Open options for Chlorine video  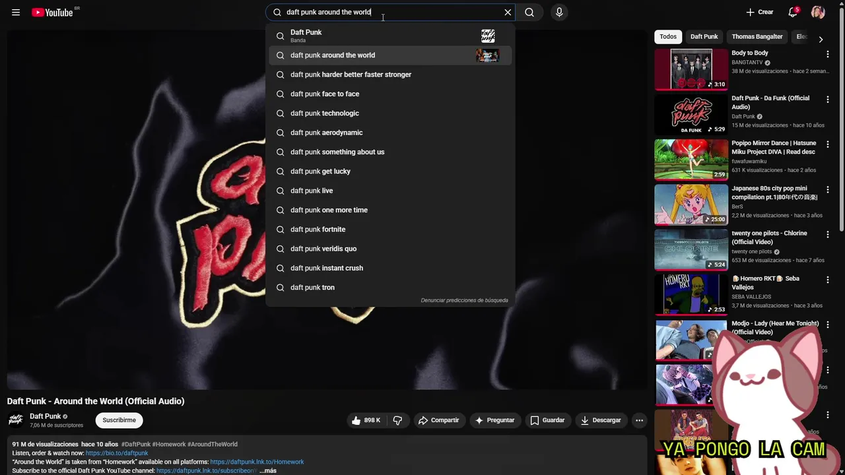(827, 234)
